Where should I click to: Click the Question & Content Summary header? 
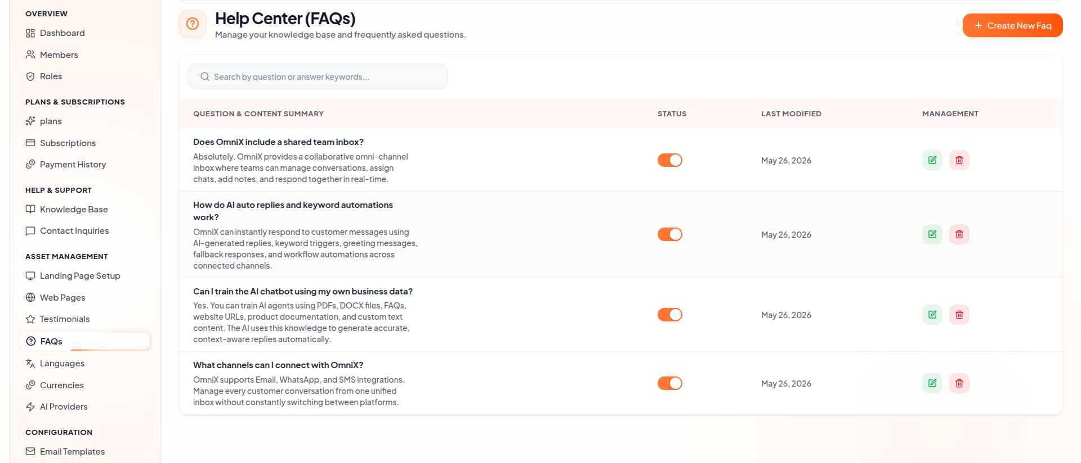pyautogui.click(x=258, y=114)
